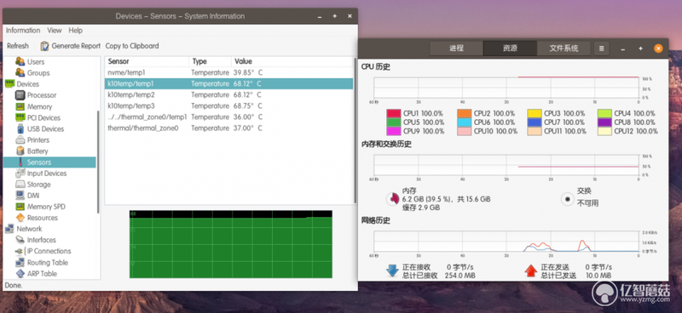Sort by the Value column header
This screenshot has height=313, width=682.
pyautogui.click(x=292, y=61)
